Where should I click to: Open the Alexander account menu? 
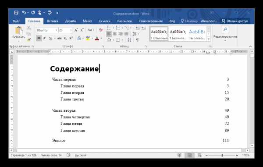pyautogui.click(x=209, y=21)
